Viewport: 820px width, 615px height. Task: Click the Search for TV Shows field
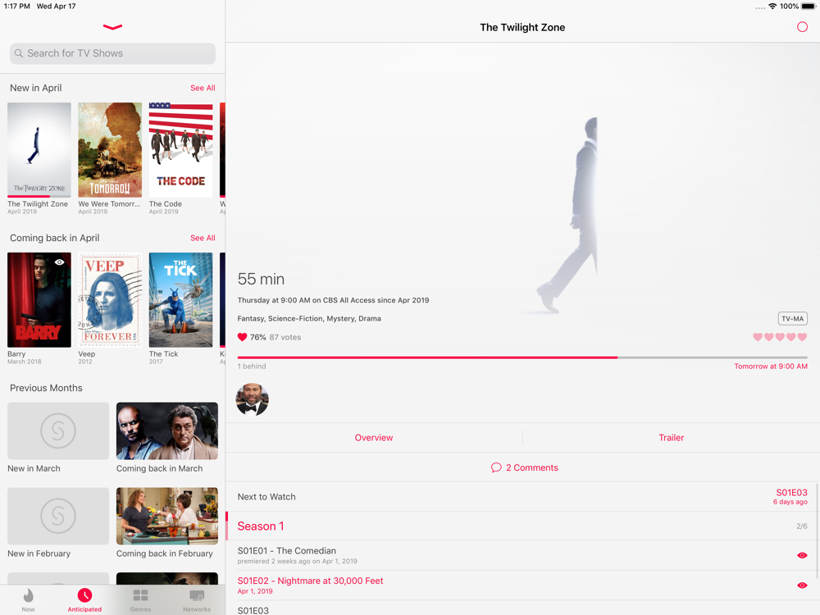click(112, 53)
